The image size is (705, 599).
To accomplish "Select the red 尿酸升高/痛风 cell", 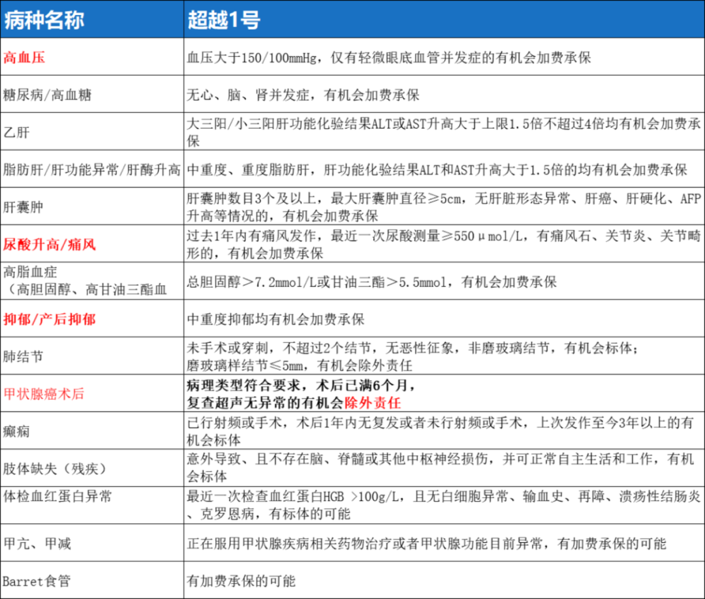I will pos(92,244).
